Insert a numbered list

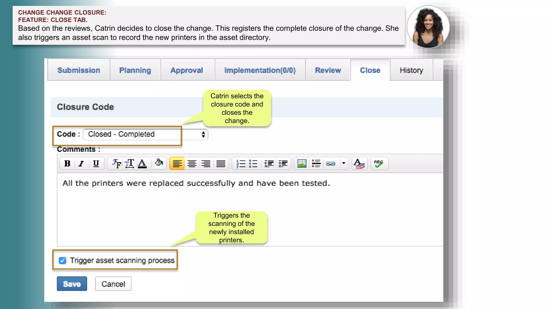click(x=241, y=163)
